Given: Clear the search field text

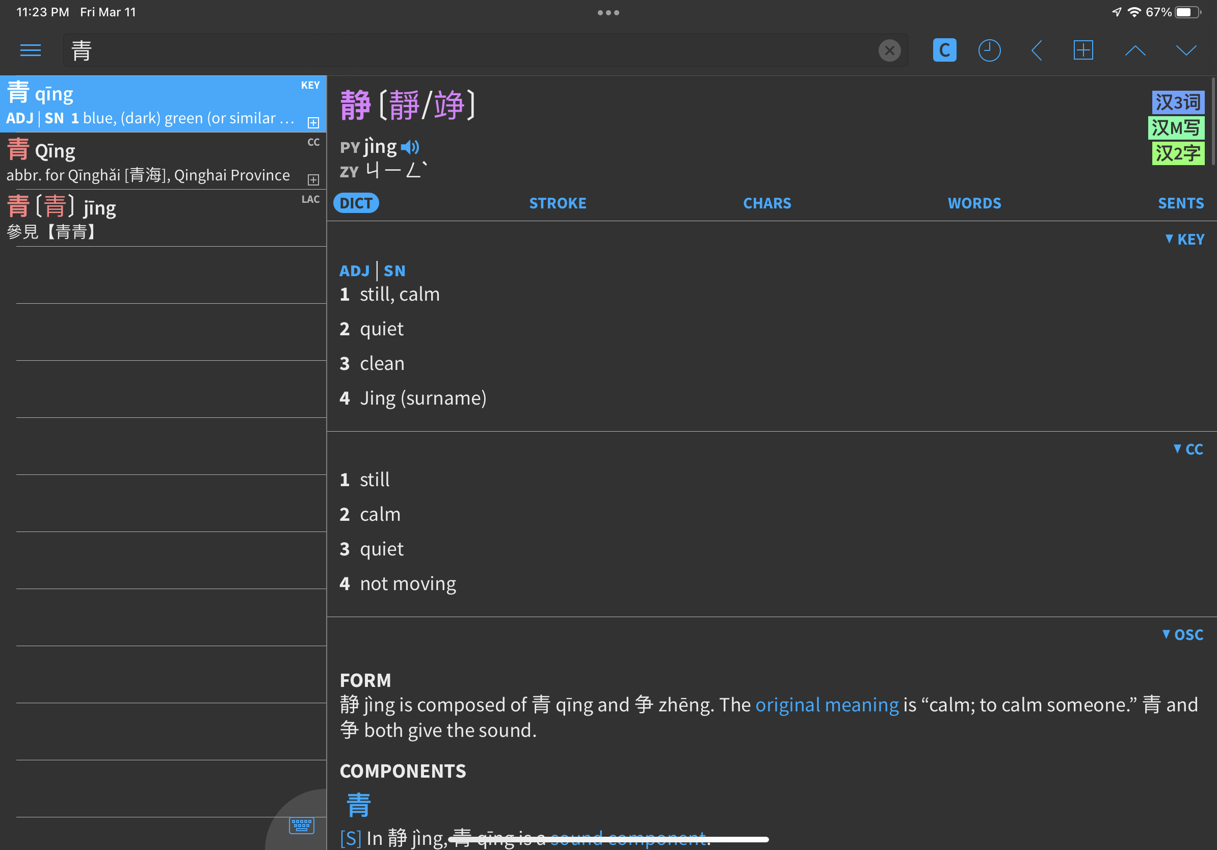Looking at the screenshot, I should (889, 50).
